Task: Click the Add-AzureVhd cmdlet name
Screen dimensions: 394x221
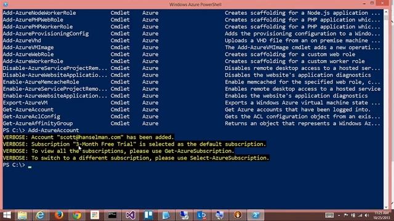Action: coord(22,41)
